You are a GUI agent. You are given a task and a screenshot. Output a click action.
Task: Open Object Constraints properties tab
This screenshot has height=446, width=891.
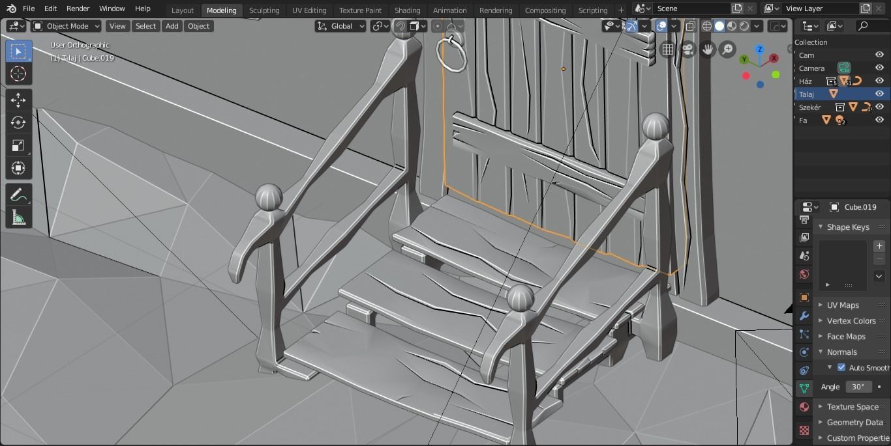(804, 370)
